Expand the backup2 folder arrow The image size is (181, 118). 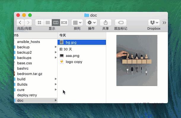(56, 52)
